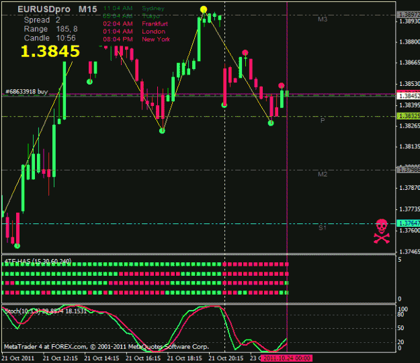The width and height of the screenshot is (420, 363).
Task: Click the gray M2 price tag 1.37986
Action: pyautogui.click(x=408, y=170)
